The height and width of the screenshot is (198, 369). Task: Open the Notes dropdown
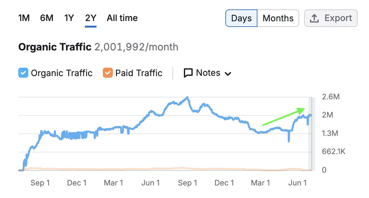tap(207, 73)
